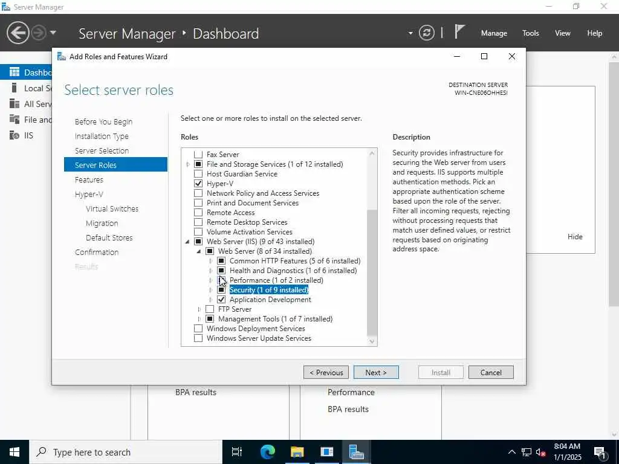
Task: Expand Health and Diagnostics node
Action: point(211,271)
